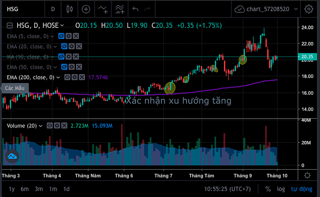This screenshot has height=197, width=320.
Task: Show the hidden EMA 20 indicator
Action: 64,46
